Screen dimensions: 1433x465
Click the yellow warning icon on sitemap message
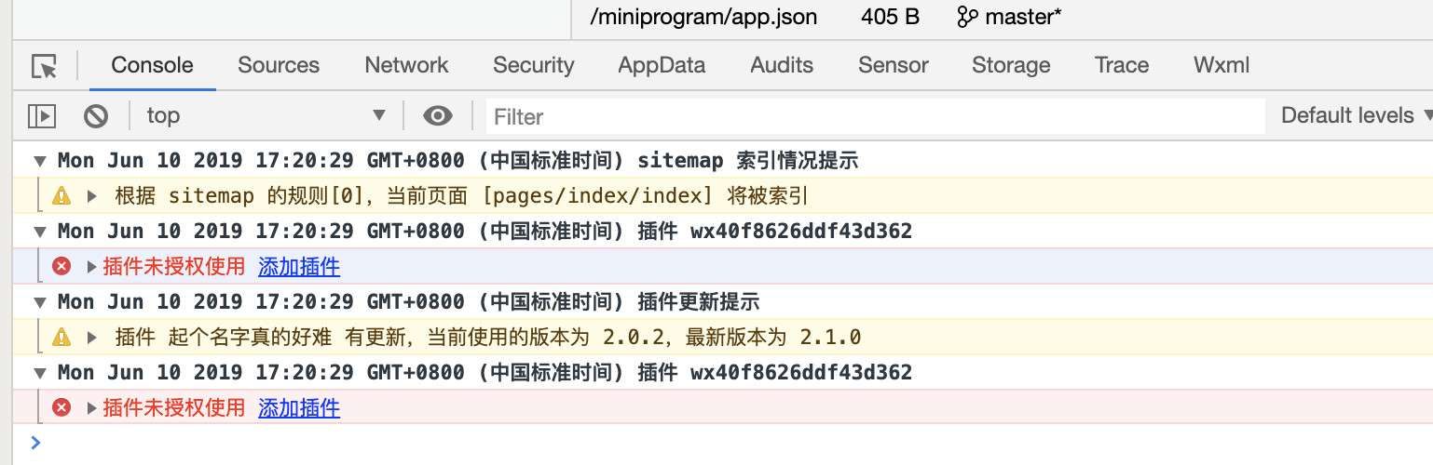click(x=61, y=196)
